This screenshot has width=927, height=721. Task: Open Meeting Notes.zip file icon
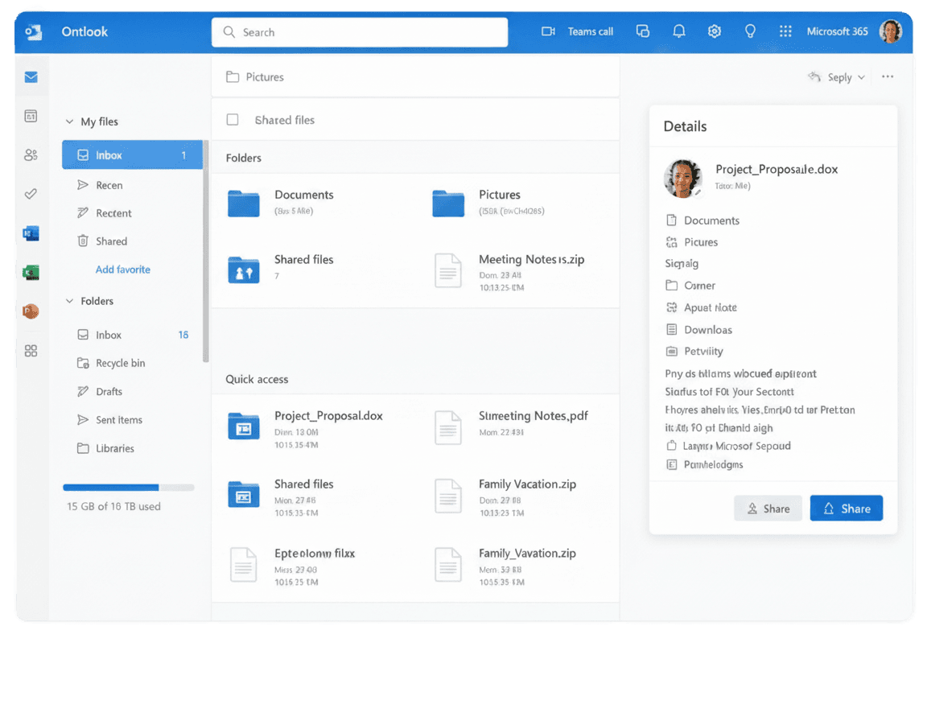click(448, 270)
